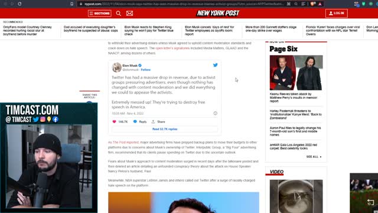The width and height of the screenshot is (378, 213).
Task: Click Read 32.7K replies button
Action: [x=165, y=129]
